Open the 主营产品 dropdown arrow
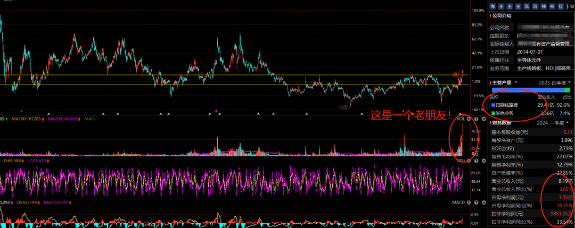Image resolution: width=575 pixels, height=228 pixels. point(515,82)
